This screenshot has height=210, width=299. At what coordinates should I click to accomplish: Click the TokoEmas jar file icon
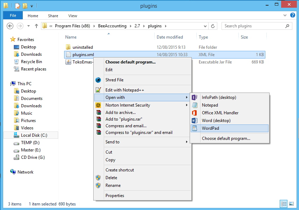click(68, 62)
